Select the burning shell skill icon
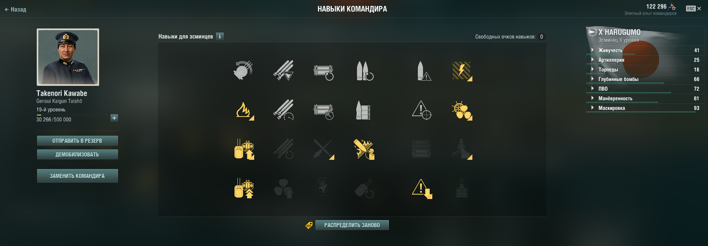This screenshot has width=708, height=246. coord(364,149)
